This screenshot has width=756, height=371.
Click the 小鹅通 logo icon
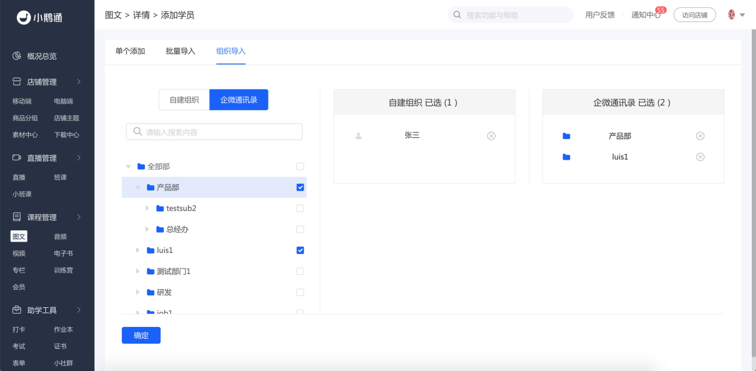tap(23, 18)
